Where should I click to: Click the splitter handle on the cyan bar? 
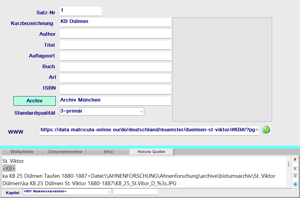point(150,147)
